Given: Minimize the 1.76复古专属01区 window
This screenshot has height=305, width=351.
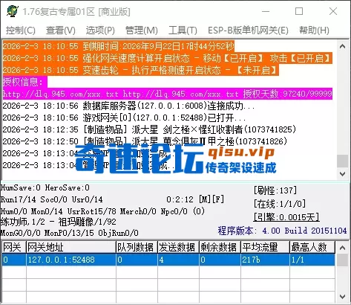Looking at the screenshot, I should [266, 11].
